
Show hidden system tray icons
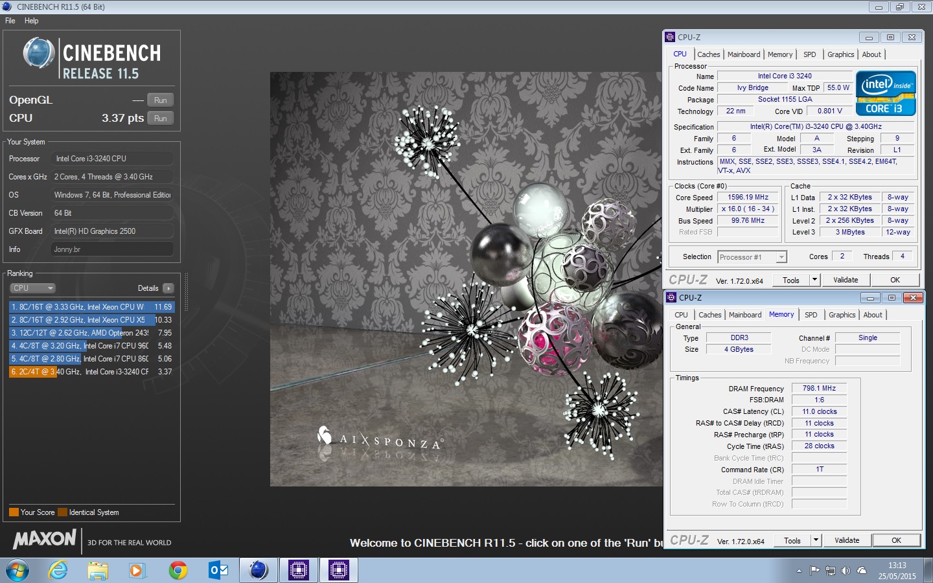799,571
